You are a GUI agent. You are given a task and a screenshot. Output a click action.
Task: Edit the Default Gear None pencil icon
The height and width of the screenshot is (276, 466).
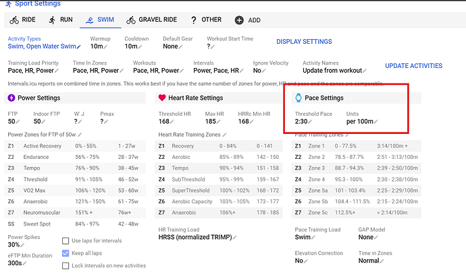[x=181, y=47]
